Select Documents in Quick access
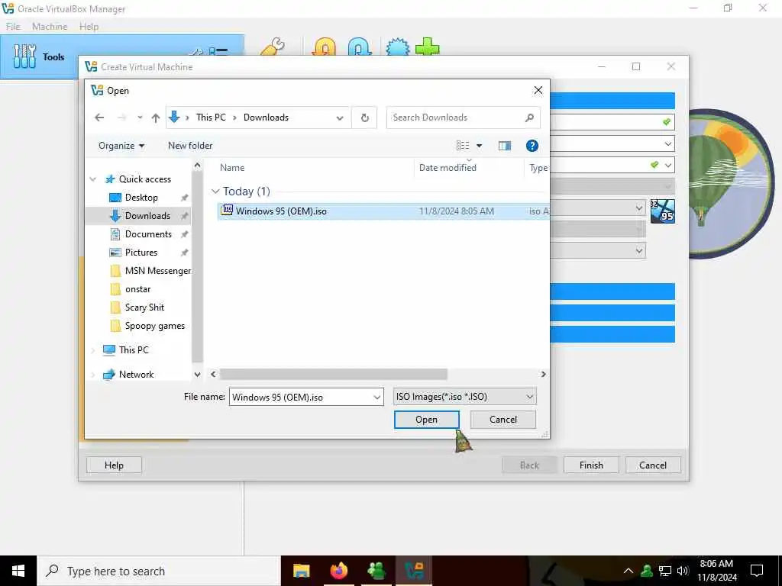The height and width of the screenshot is (586, 782). [x=148, y=234]
